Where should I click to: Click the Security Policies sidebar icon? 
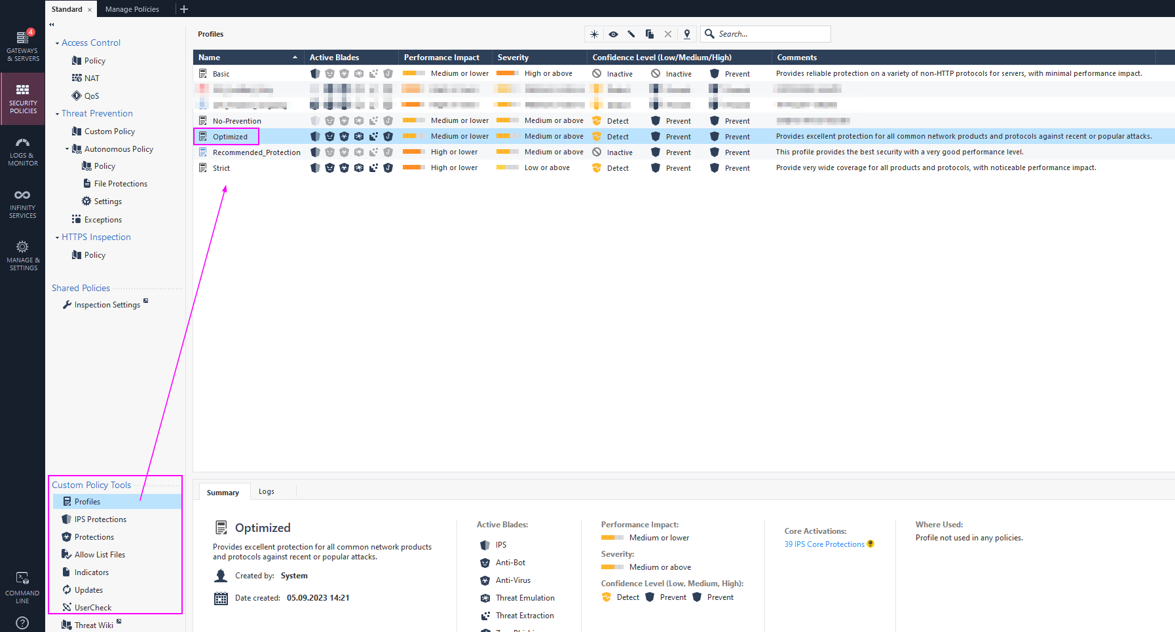pyautogui.click(x=23, y=99)
